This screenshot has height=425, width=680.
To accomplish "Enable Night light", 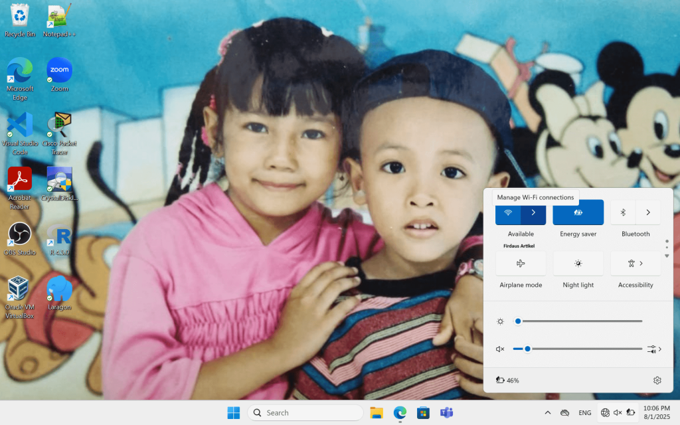I will [x=578, y=263].
